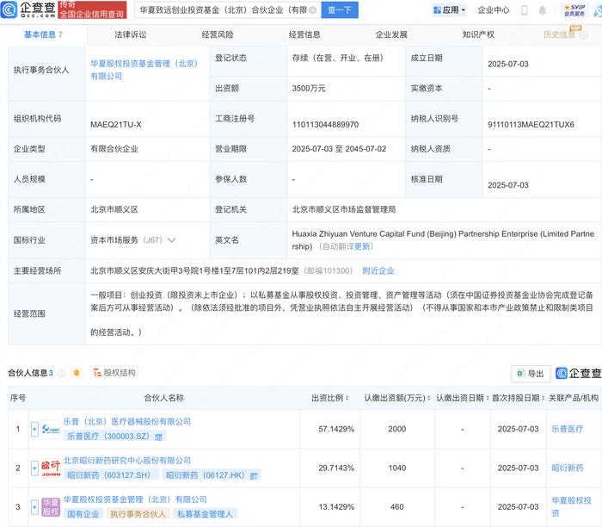Viewport: 602px width, 527px height.
Task: Open the 昭衍新药 related product link
Action: [568, 468]
